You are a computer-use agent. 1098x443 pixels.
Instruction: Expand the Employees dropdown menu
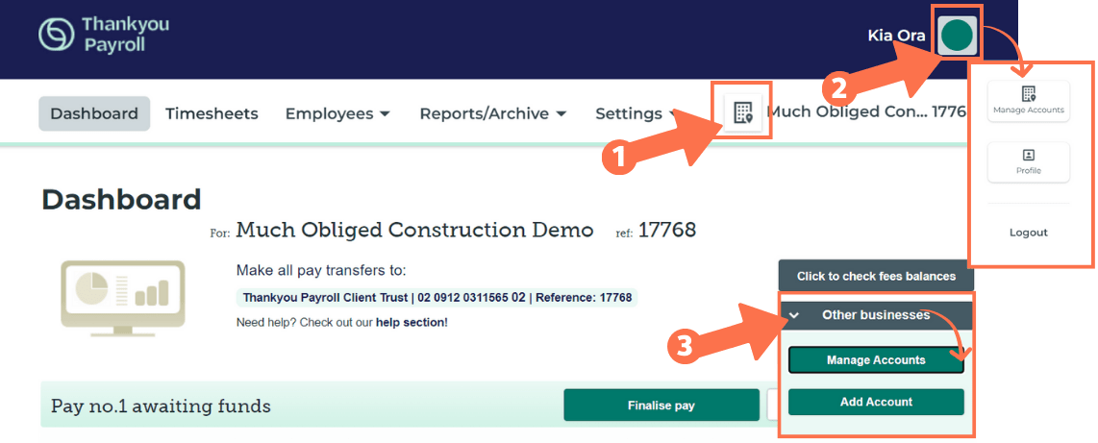[337, 113]
